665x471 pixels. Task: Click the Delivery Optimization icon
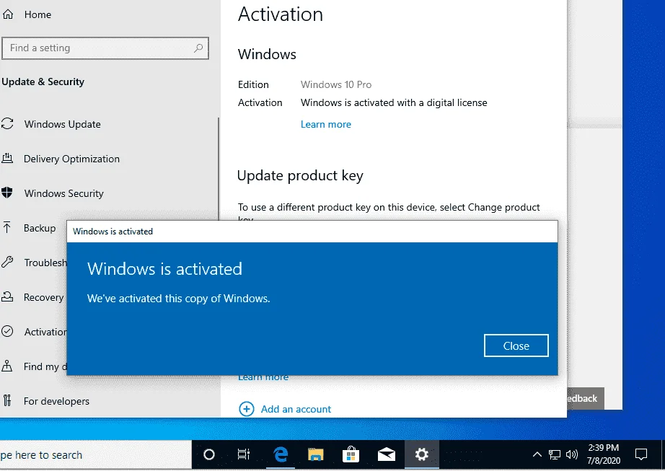point(7,159)
